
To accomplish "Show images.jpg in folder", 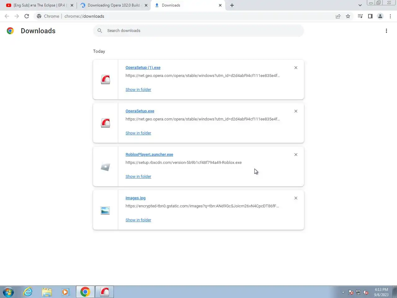I will pos(138,220).
